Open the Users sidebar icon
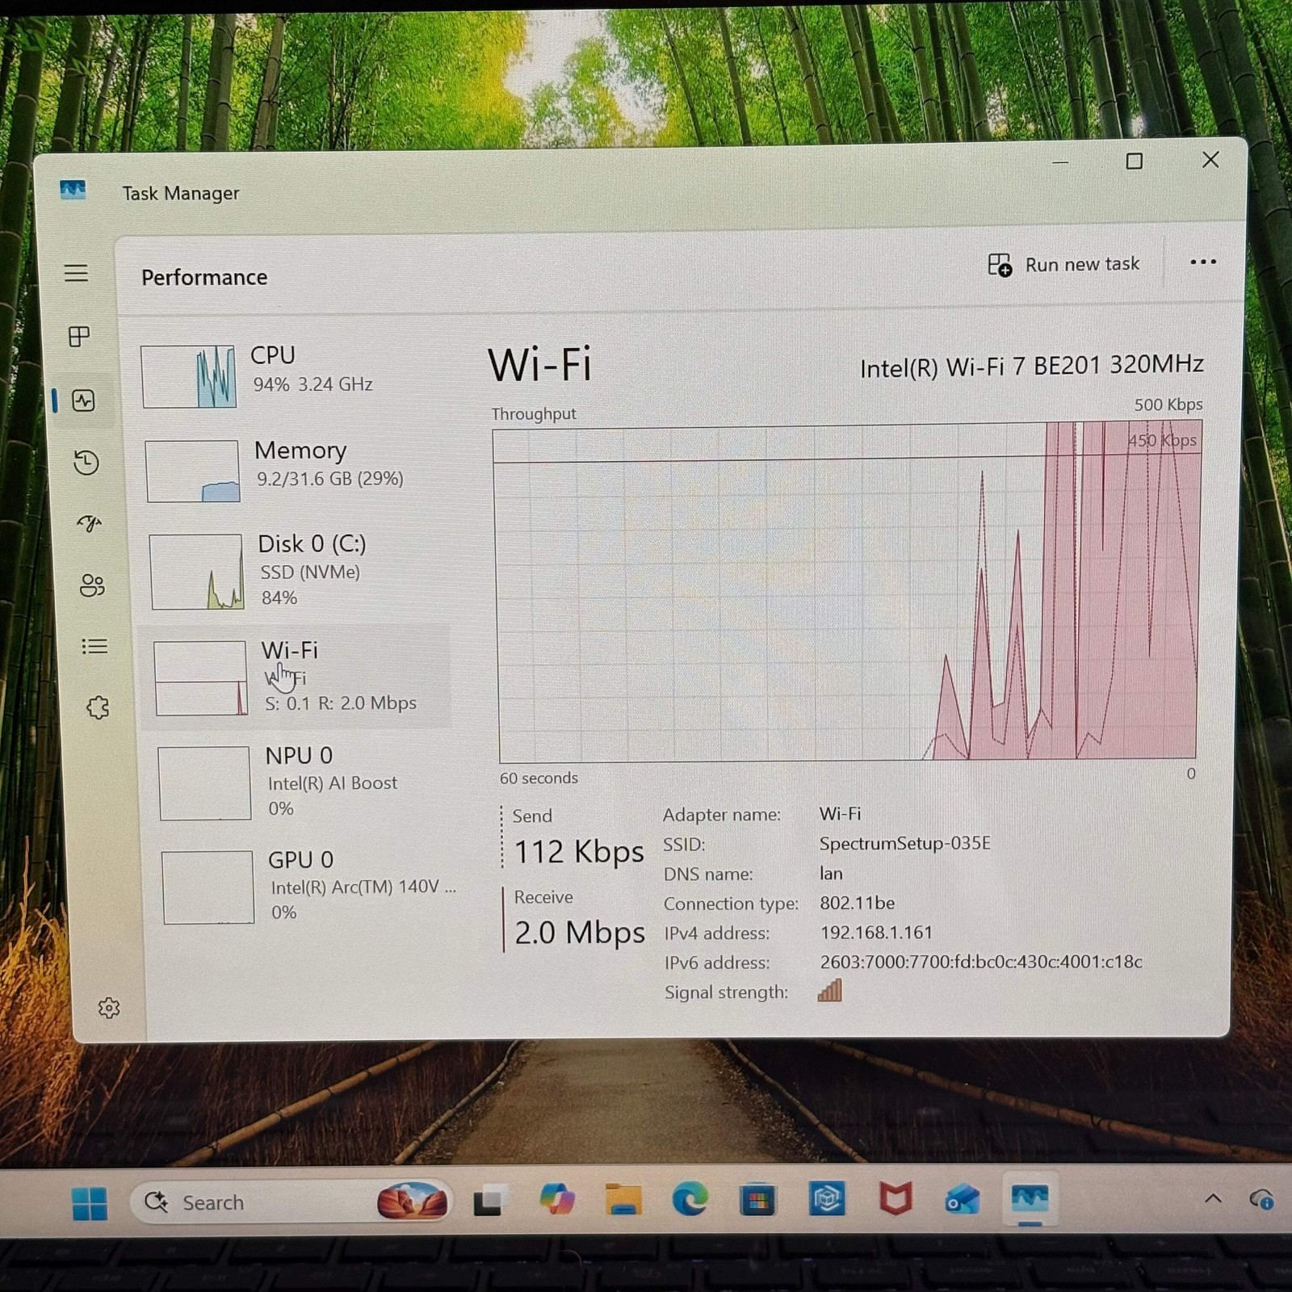This screenshot has width=1292, height=1292. pos(92,585)
